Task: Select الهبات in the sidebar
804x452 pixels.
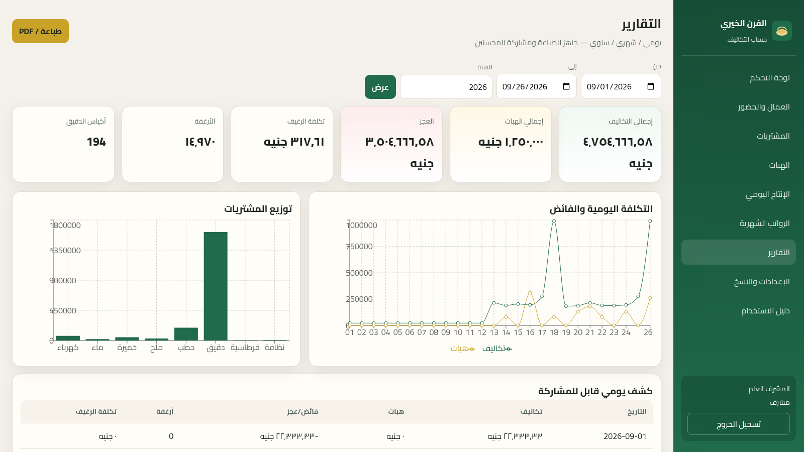Action: coord(739,165)
